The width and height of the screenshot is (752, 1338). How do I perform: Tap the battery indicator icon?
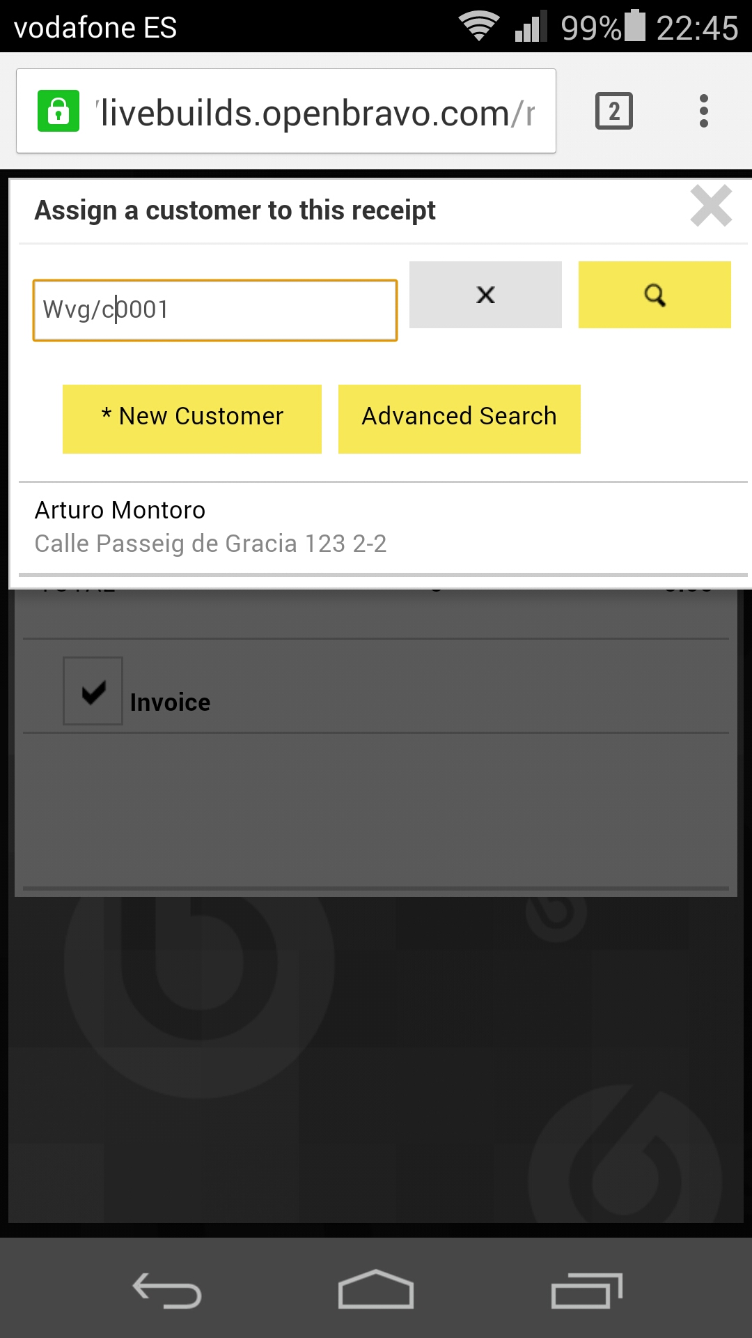pyautogui.click(x=635, y=26)
